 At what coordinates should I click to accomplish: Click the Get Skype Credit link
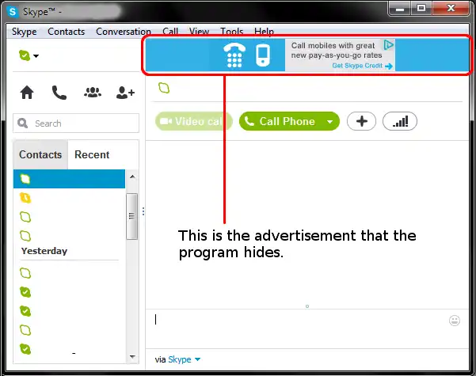point(362,66)
